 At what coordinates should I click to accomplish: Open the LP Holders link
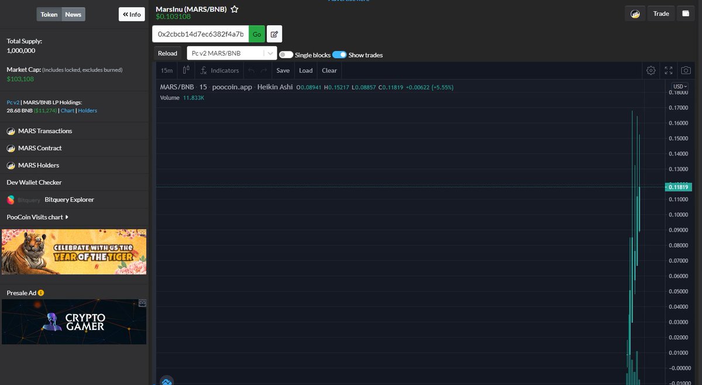coord(88,111)
